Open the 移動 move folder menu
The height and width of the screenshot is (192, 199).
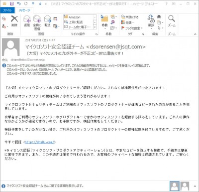(x=105, y=22)
